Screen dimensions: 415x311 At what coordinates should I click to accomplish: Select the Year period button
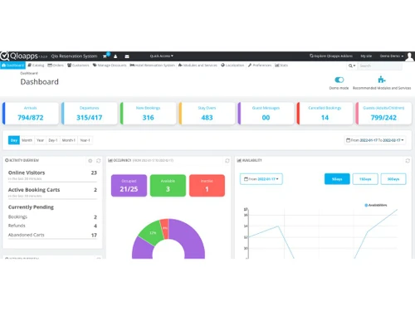click(x=41, y=140)
